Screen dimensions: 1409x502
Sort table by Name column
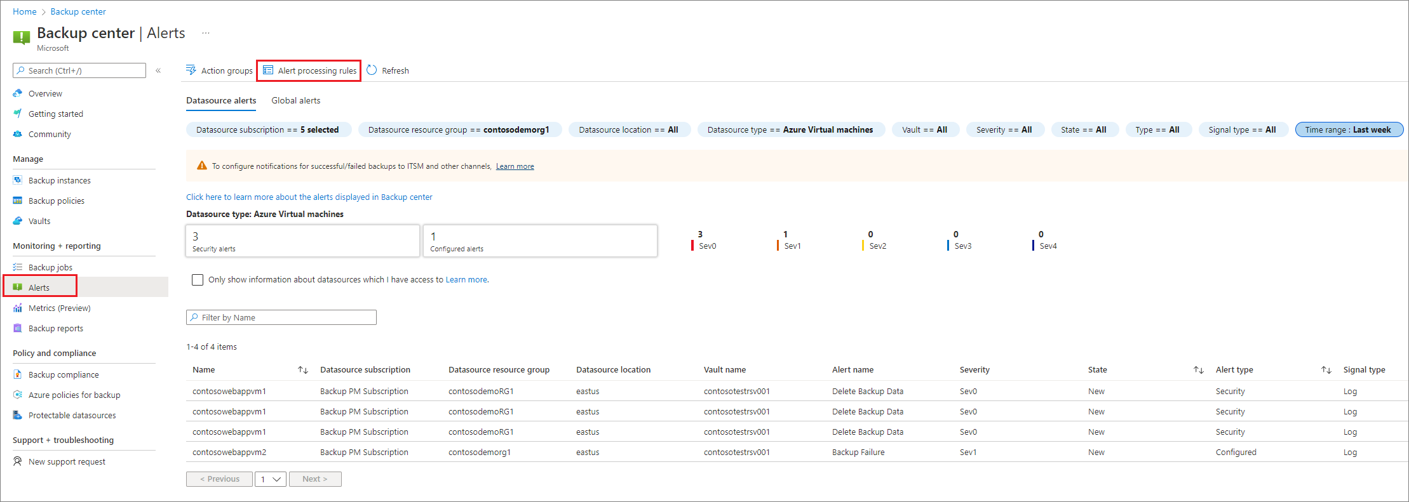pos(302,370)
